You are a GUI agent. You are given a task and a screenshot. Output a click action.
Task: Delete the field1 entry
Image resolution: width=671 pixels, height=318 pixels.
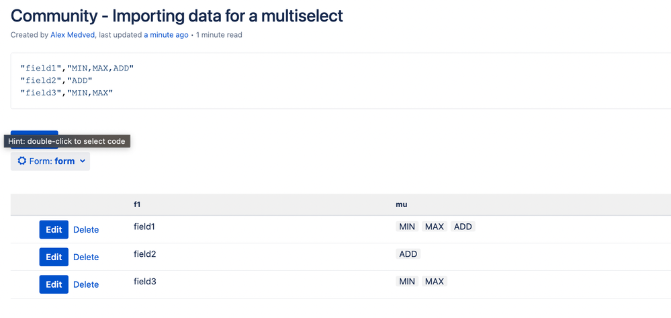click(x=86, y=230)
